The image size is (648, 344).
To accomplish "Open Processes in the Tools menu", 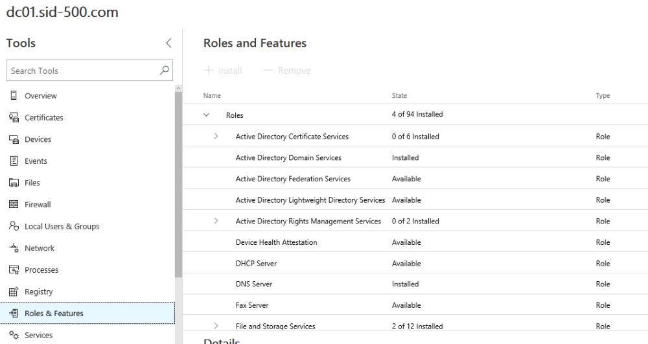I will (x=41, y=270).
